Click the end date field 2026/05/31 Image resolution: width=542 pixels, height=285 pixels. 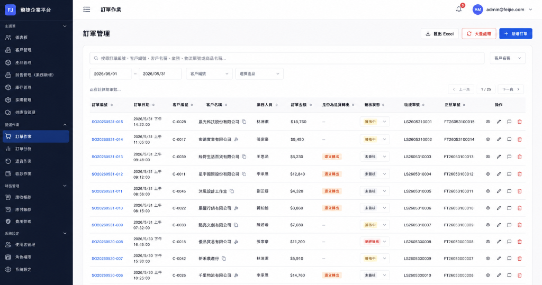click(160, 74)
